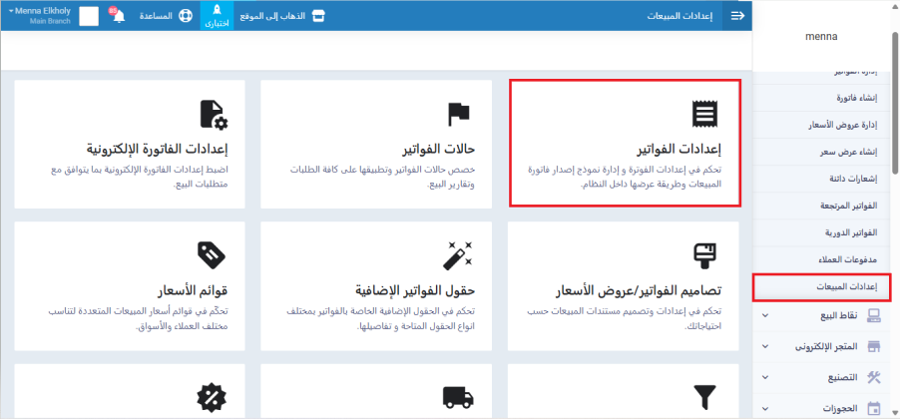Click the invoice settings receipt icon (إعدادات الفواتير)
Screen dimensions: 900x419
(705, 113)
